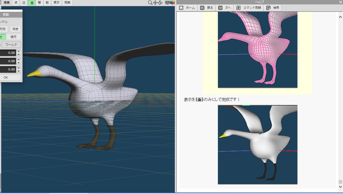Open the 表示 menu
Image resolution: width=343 pixels, height=194 pixels.
(57, 3)
